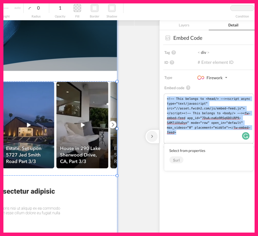Click the 'Select from properties' label
The width and height of the screenshot is (258, 236).
click(187, 151)
